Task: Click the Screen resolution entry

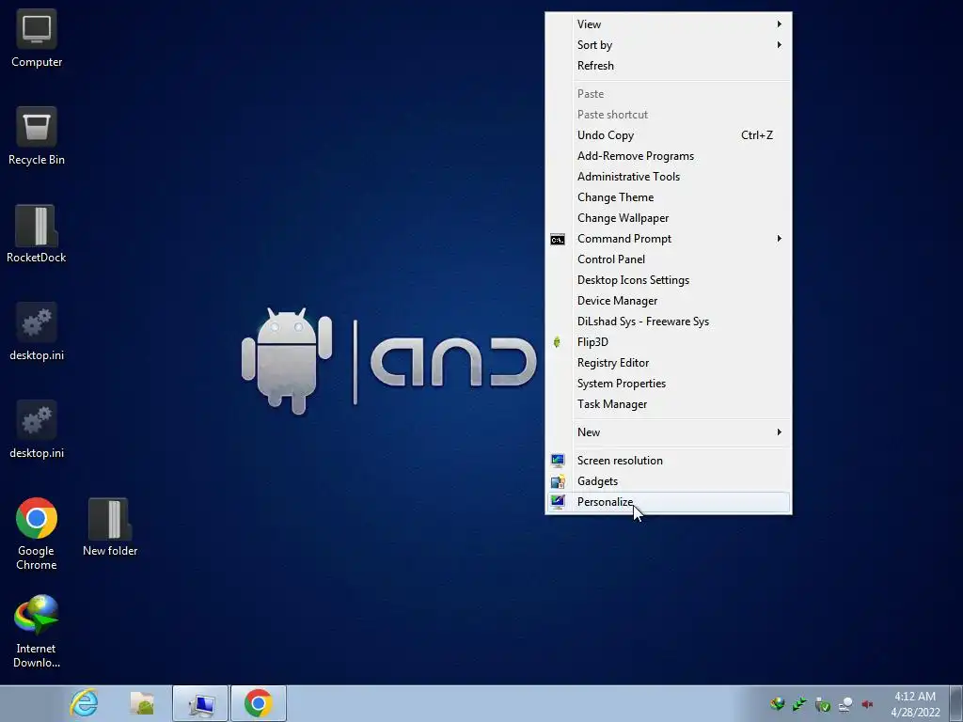Action: (x=669, y=461)
